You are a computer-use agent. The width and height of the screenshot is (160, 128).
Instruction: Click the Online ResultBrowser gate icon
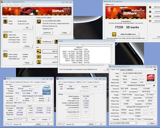click(x=114, y=34)
